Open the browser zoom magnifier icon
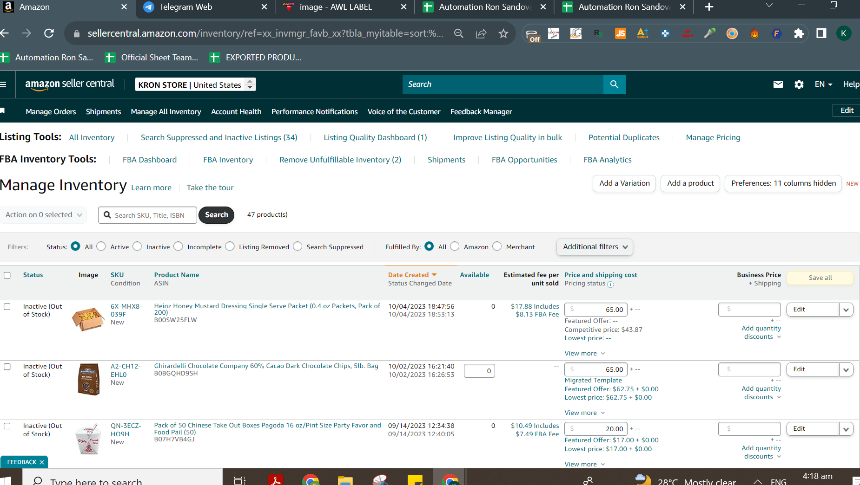 click(x=459, y=33)
